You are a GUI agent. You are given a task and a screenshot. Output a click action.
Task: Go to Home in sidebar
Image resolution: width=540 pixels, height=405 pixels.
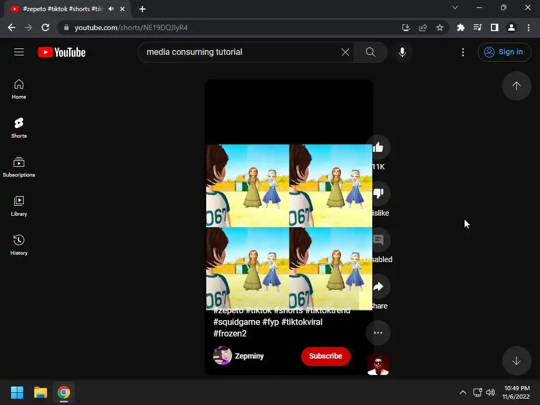tap(19, 89)
